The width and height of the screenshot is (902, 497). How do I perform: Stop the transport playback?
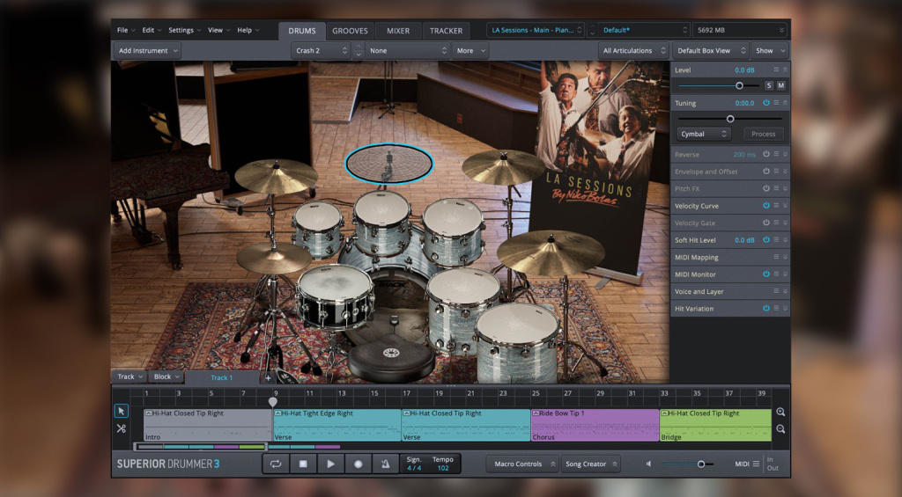coord(303,464)
